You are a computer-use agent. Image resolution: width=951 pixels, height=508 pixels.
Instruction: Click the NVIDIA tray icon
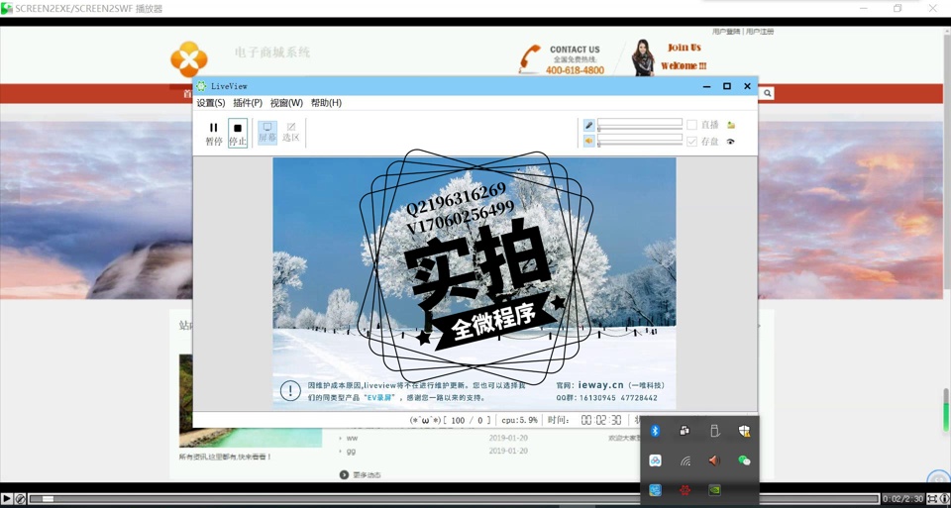tap(714, 490)
